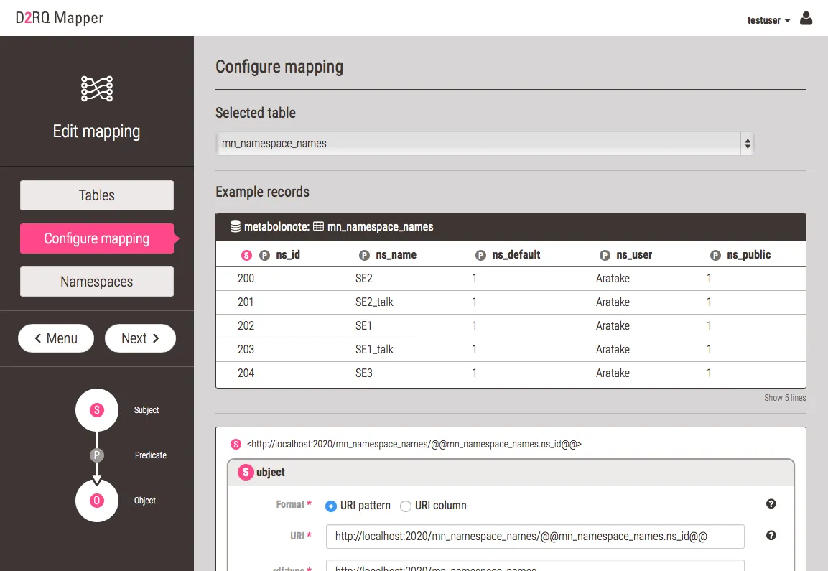
Task: Return via the Menu button
Action: click(56, 338)
